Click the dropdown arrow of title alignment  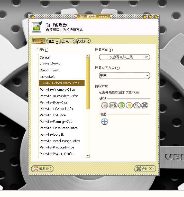[147, 75]
